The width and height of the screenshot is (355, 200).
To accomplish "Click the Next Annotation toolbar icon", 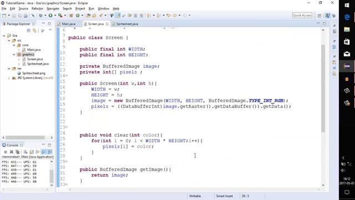I will (x=149, y=16).
